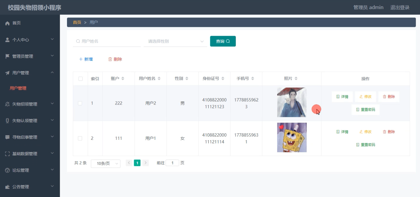This screenshot has height=197, width=420.
Task: Click 首页 in the breadcrumb bar
Action: [76, 22]
